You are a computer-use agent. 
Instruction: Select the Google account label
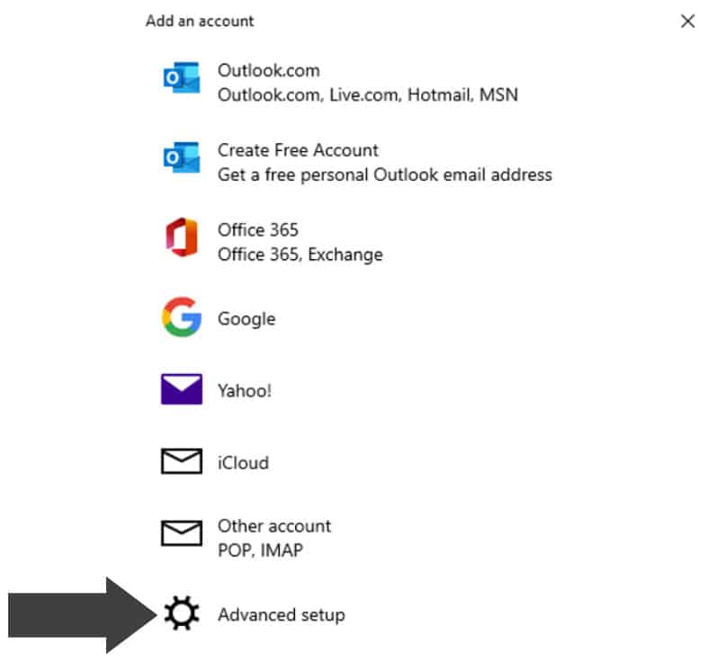(246, 318)
